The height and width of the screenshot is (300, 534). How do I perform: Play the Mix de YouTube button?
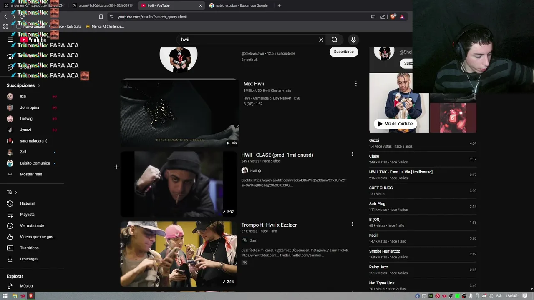[395, 124]
